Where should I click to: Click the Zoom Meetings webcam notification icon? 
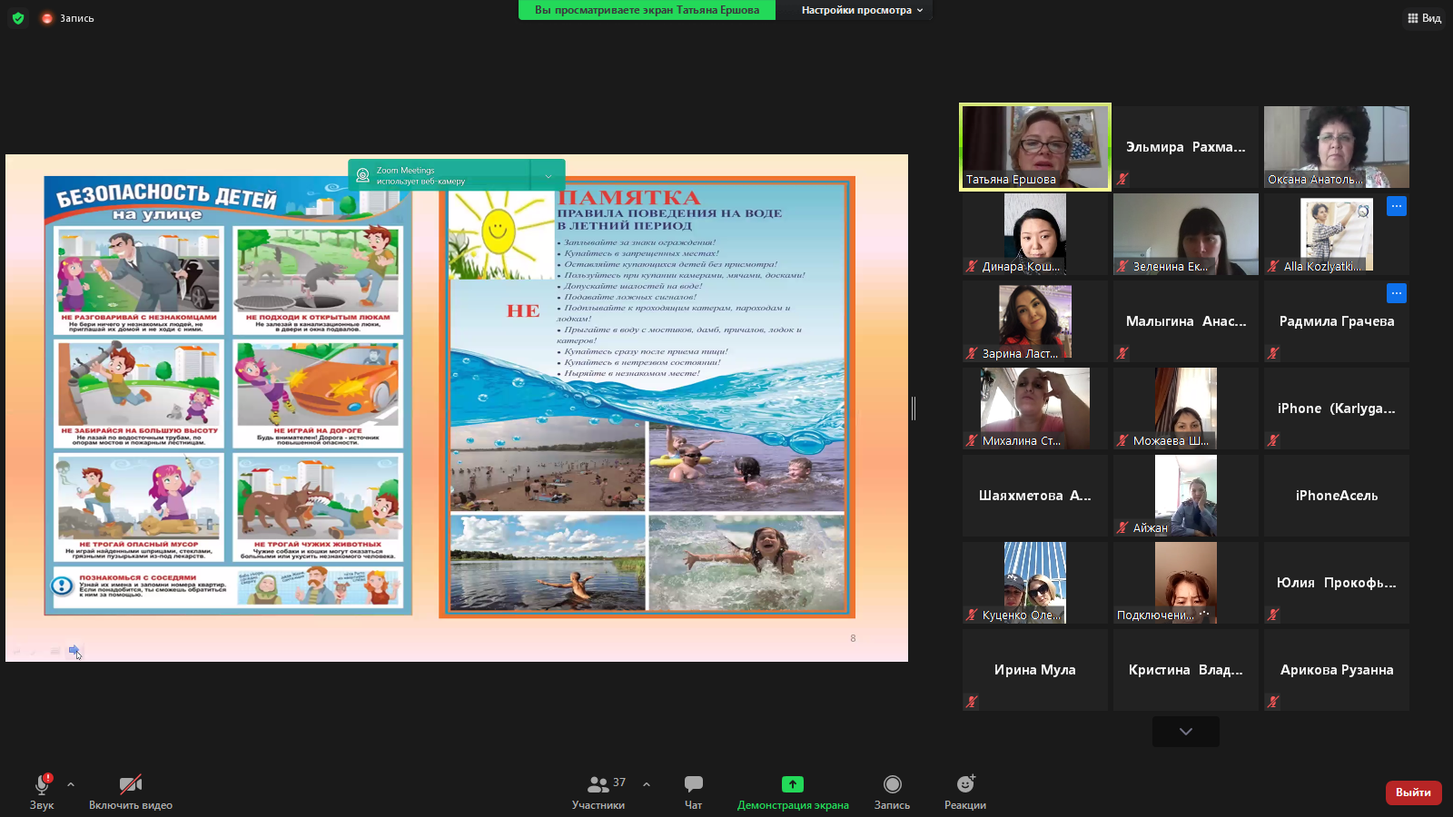coord(362,175)
